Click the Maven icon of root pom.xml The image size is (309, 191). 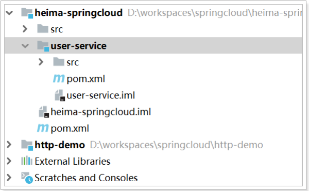(x=43, y=128)
